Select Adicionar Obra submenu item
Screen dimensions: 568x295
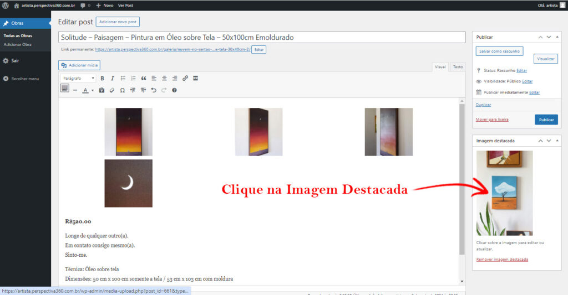[17, 44]
